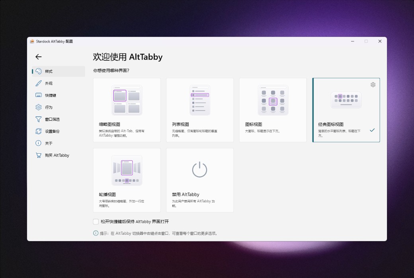Image resolution: width=414 pixels, height=278 pixels.
Task: Minimize the AltTabby window
Action: pos(352,41)
